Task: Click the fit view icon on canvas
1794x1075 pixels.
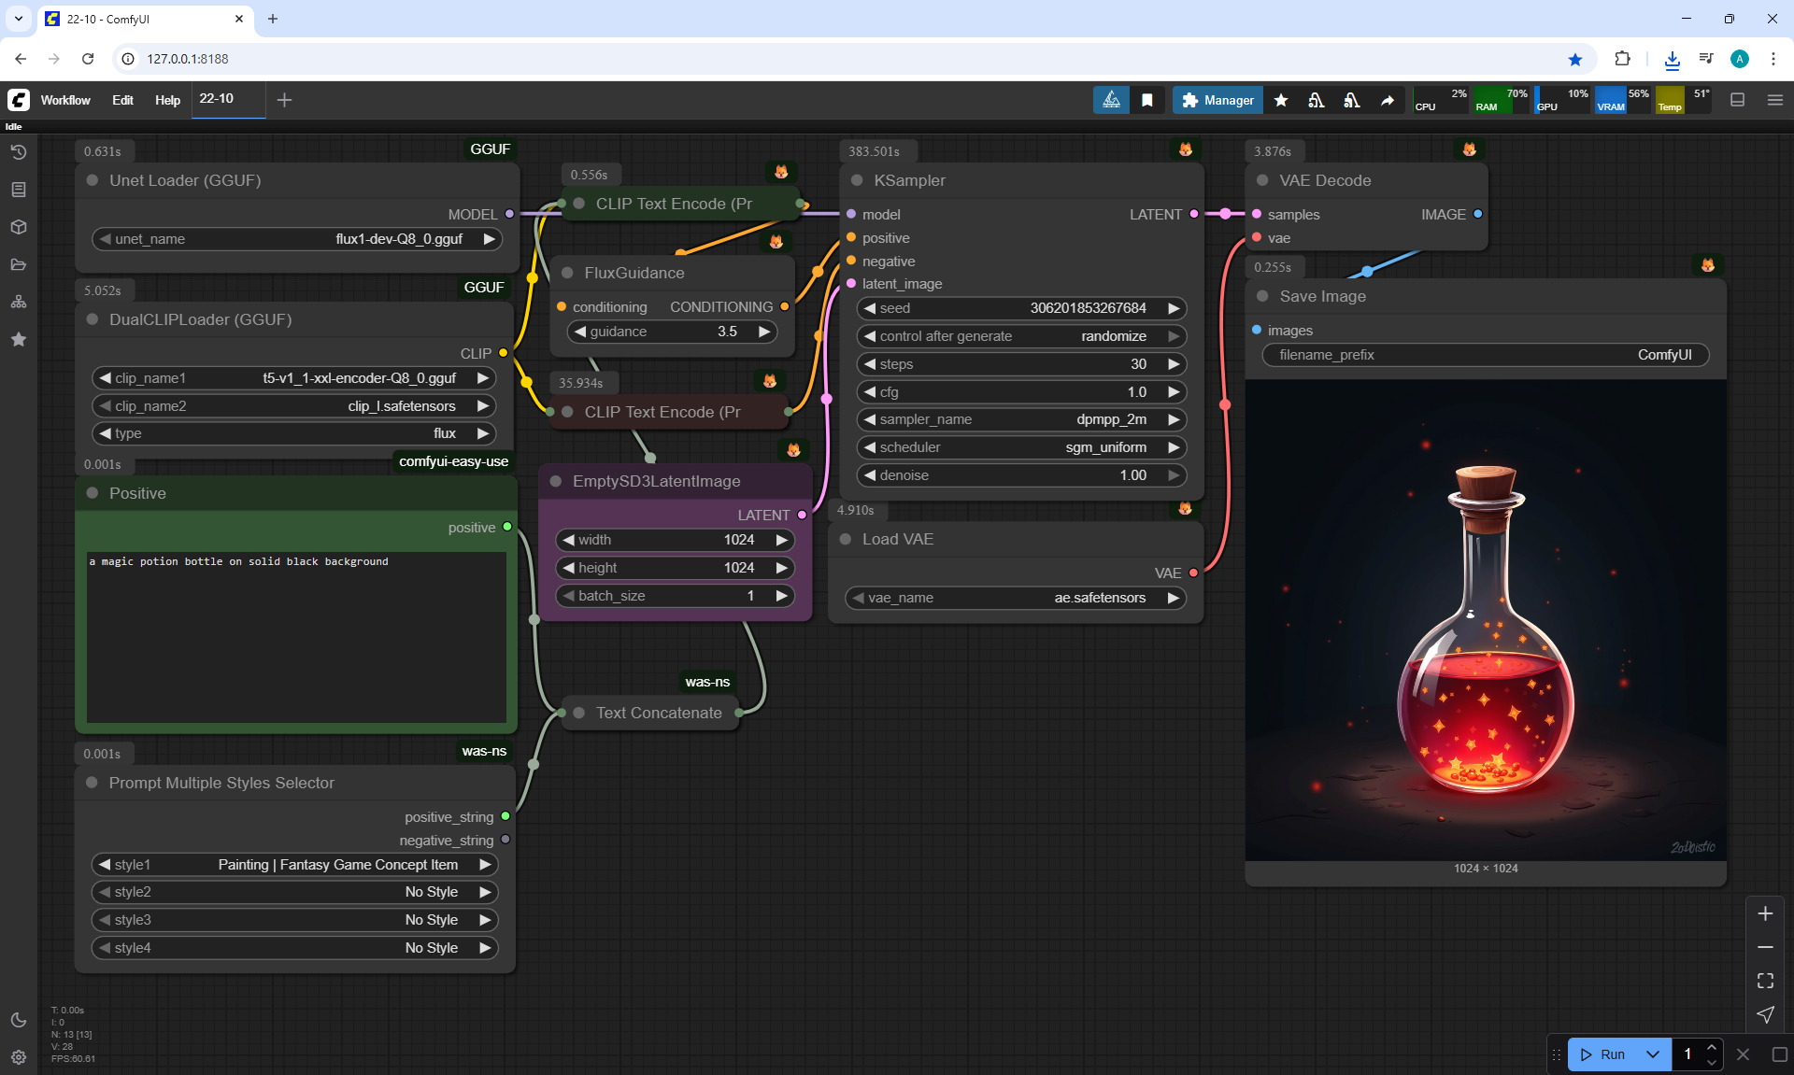Action: (x=1765, y=981)
